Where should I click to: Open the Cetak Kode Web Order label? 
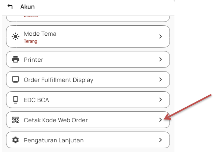tap(56, 120)
